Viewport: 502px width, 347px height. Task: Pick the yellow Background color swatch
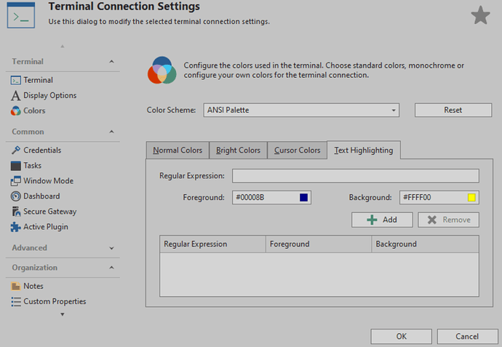(x=471, y=197)
